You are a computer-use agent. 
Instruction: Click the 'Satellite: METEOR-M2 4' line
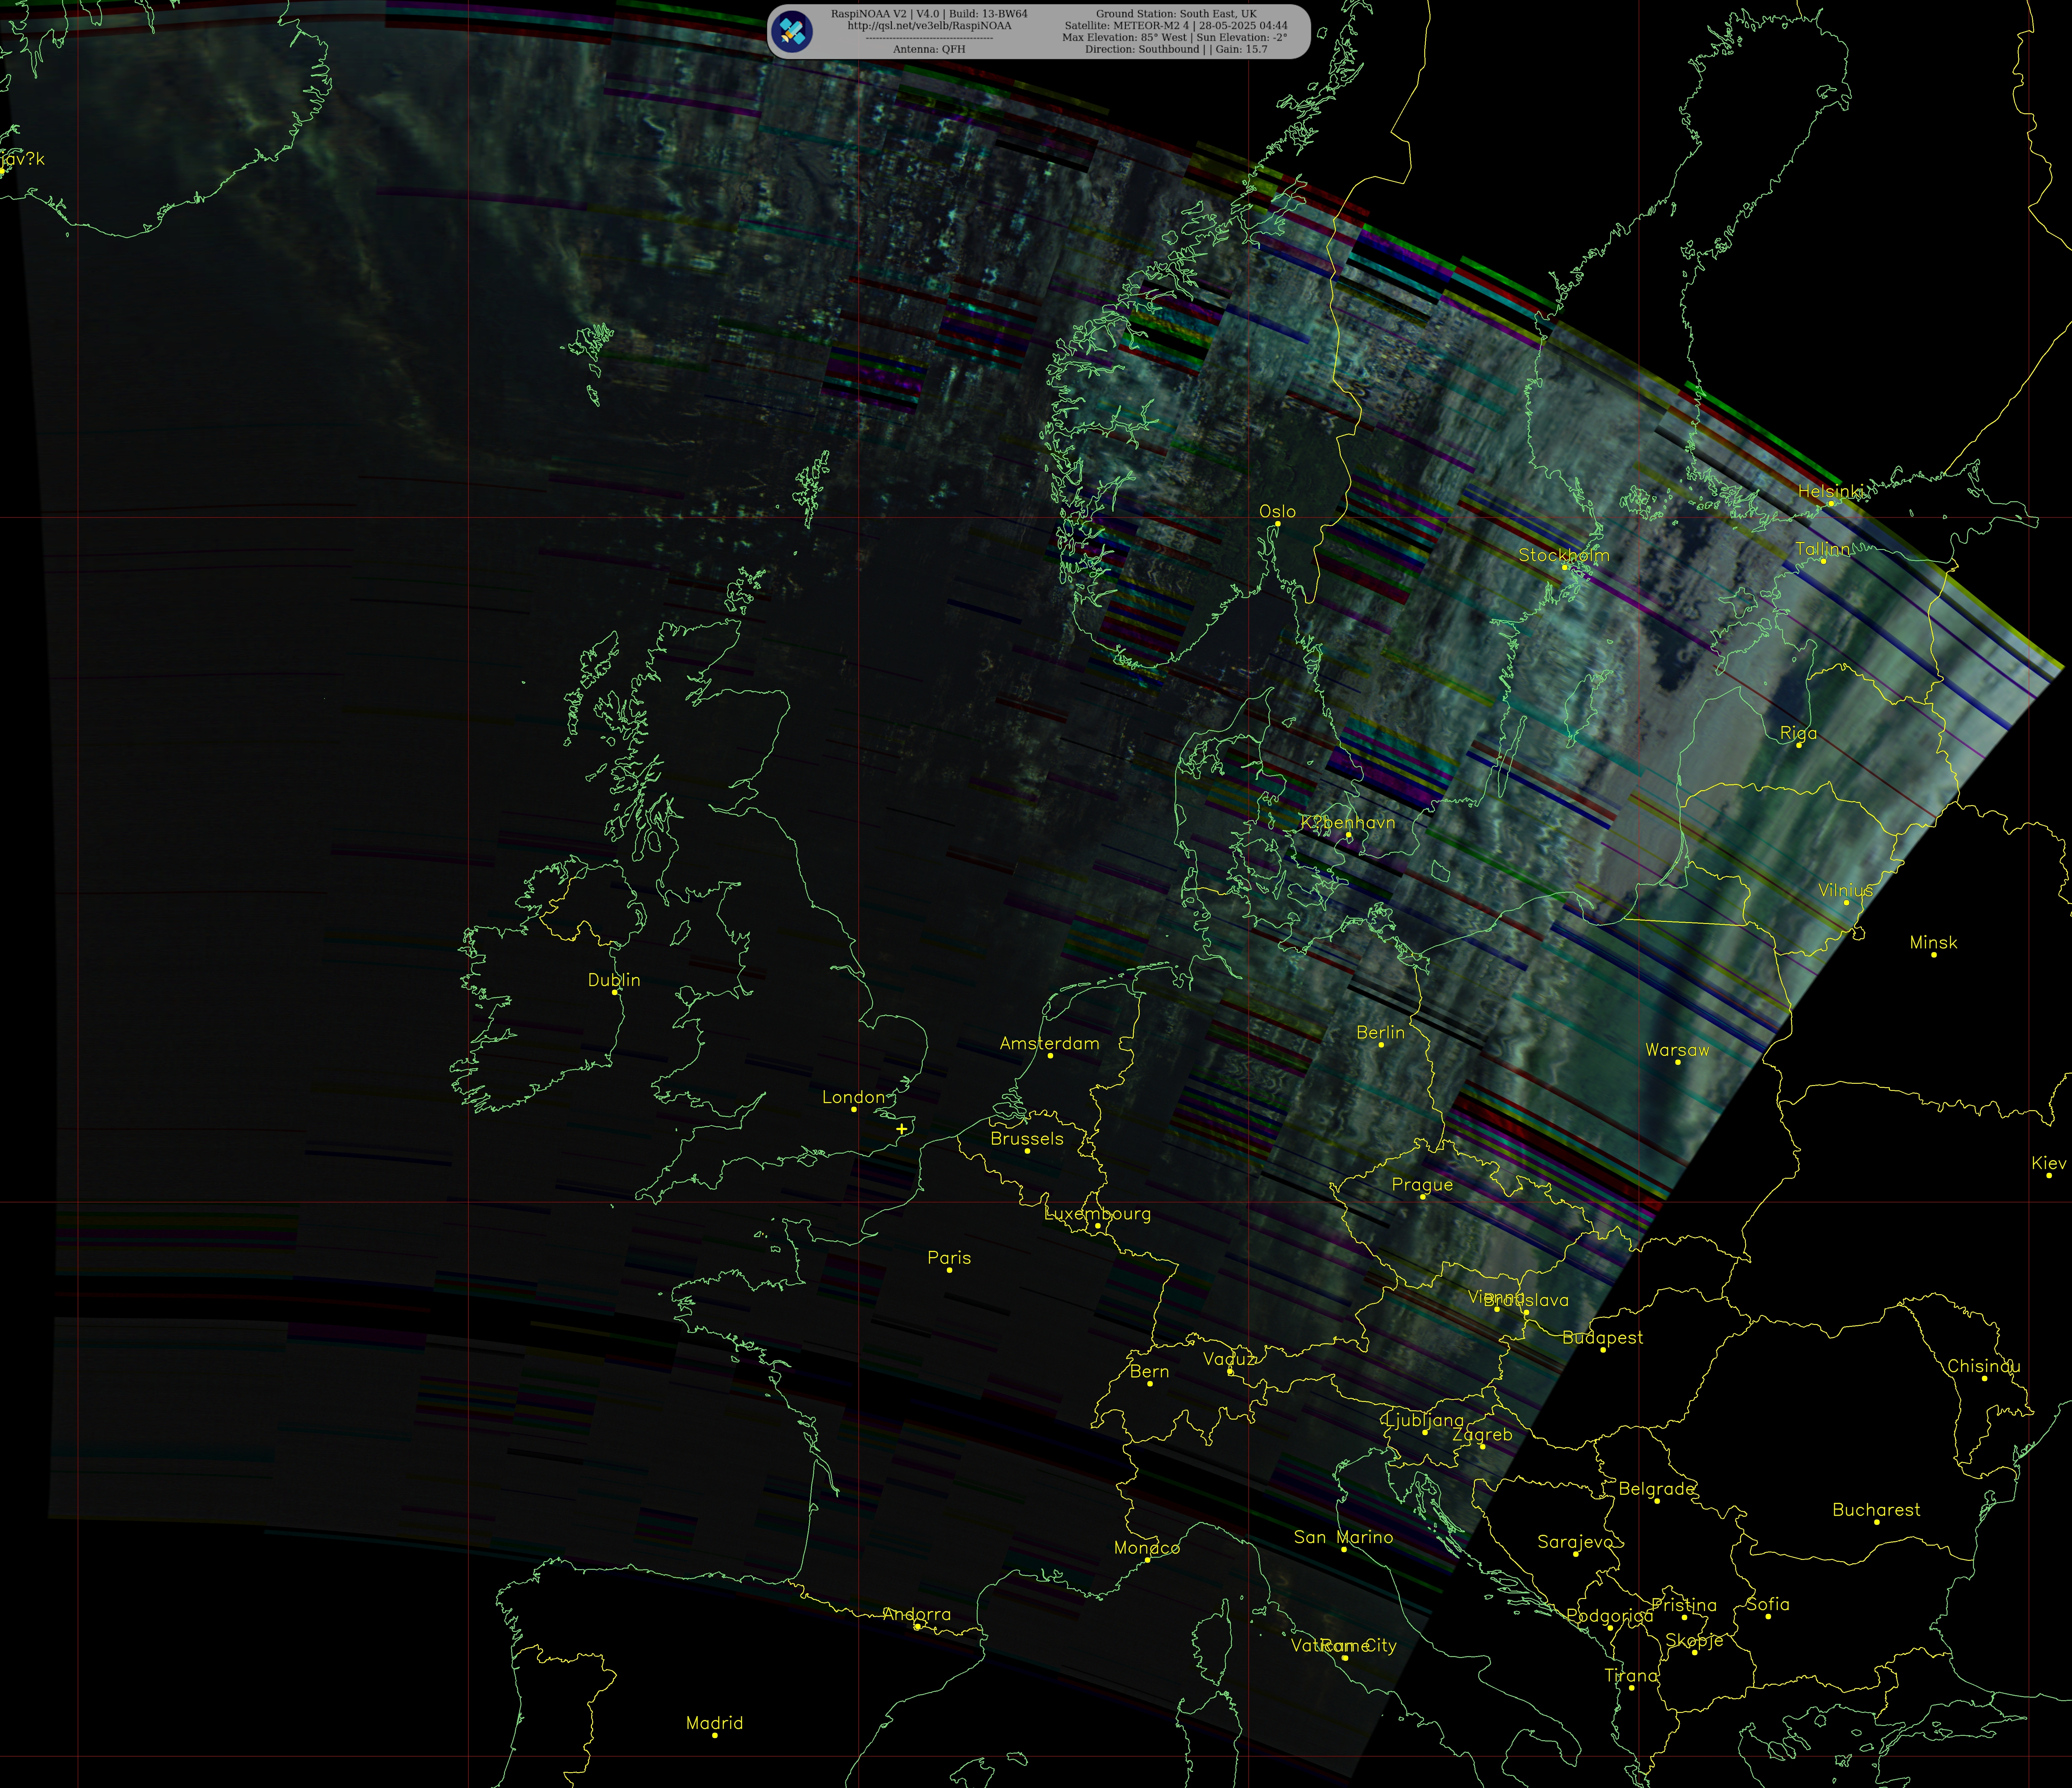pyautogui.click(x=1176, y=26)
